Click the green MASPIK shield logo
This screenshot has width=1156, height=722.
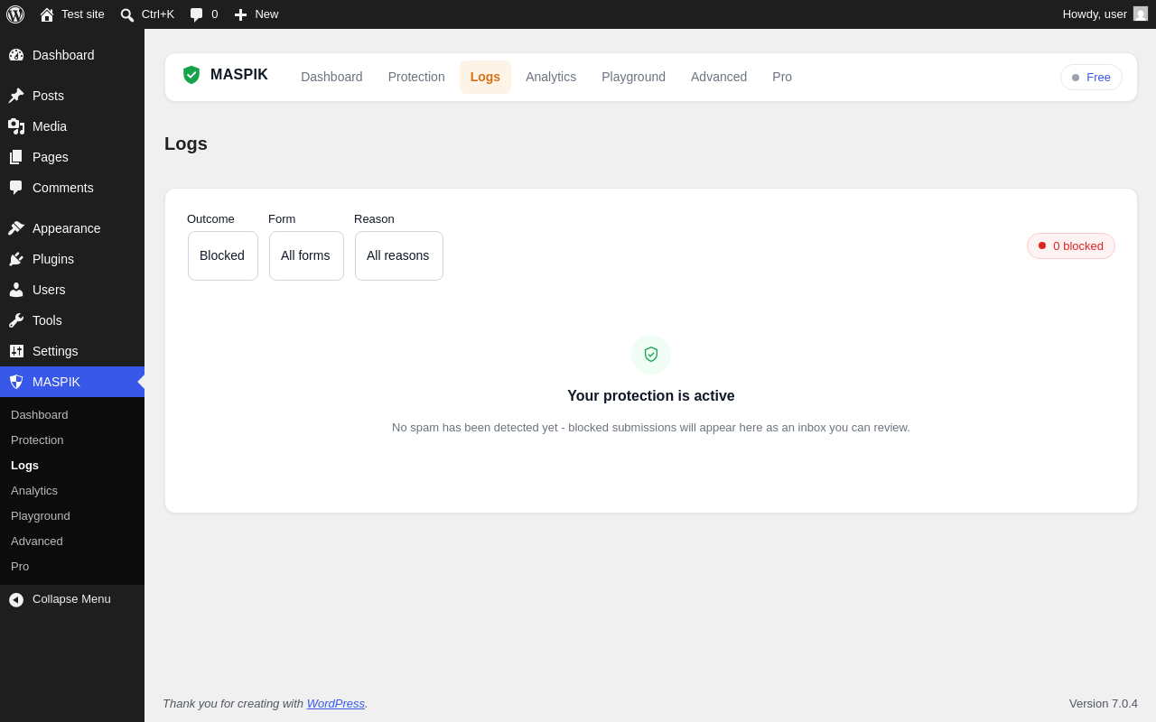[x=191, y=75]
